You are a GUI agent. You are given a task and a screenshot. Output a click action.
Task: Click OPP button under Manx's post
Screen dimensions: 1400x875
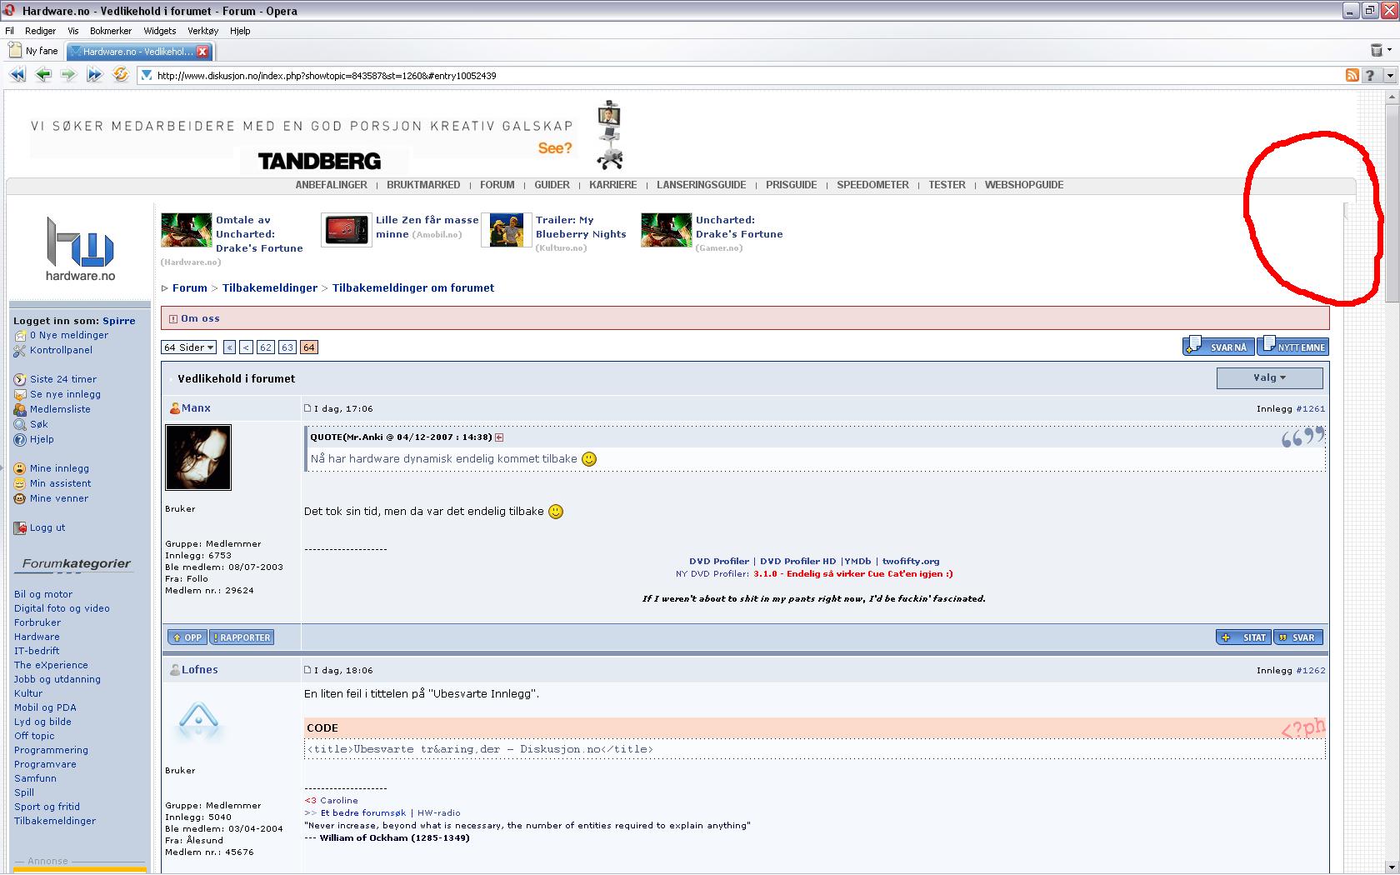pos(187,637)
